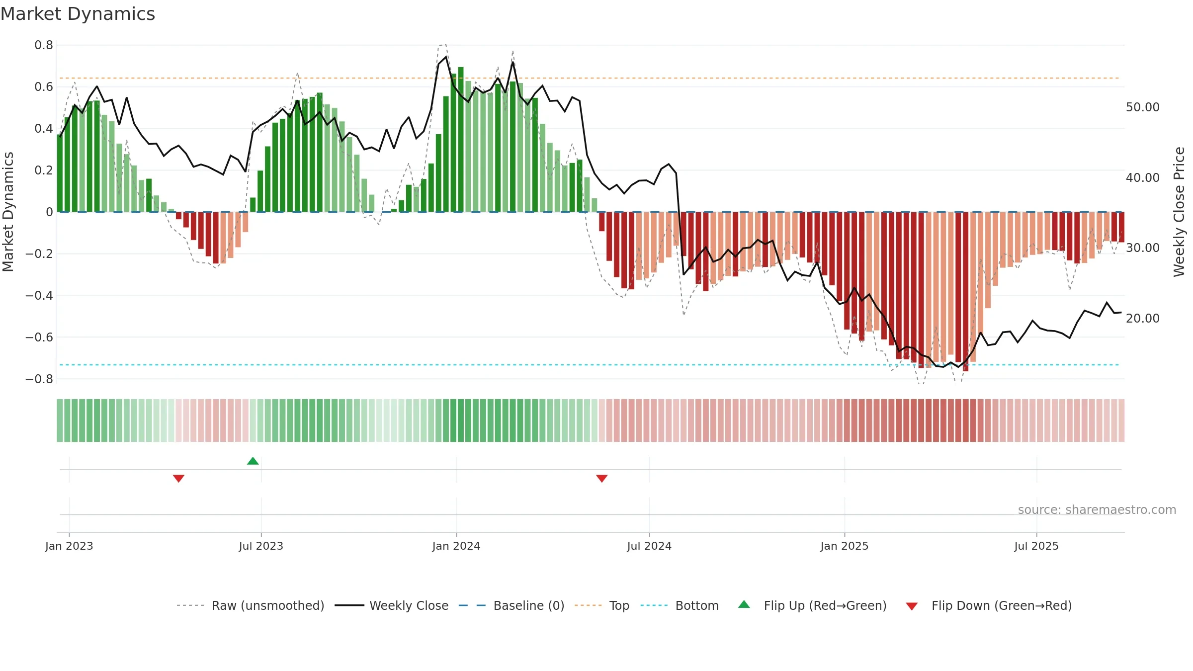Toggle the Raw (unsmoothed) legend entry
Viewport: 1193px width, 671px height.
pos(250,605)
